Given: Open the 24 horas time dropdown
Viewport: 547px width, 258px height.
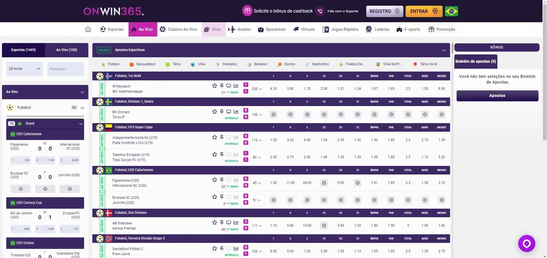Looking at the screenshot, I should (x=25, y=69).
